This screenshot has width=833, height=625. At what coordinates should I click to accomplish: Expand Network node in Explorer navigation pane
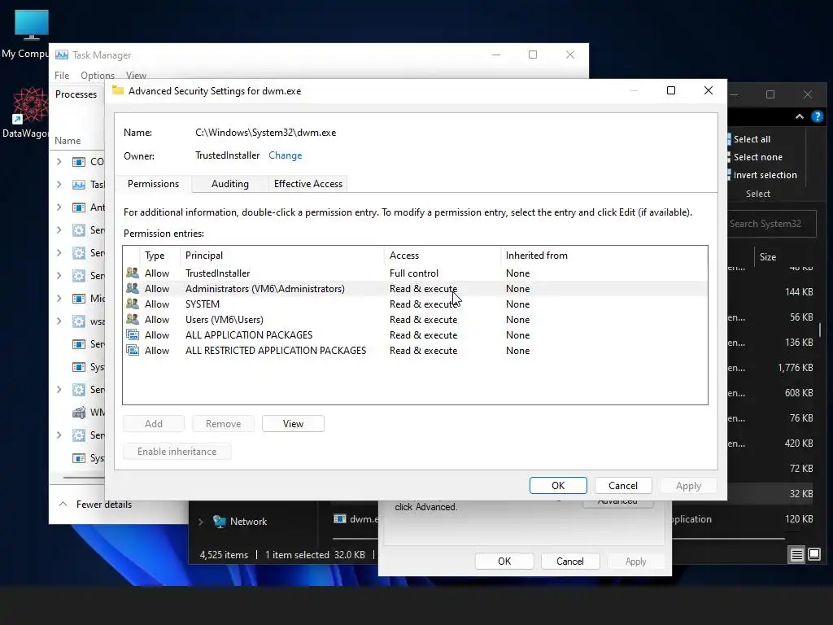click(x=201, y=522)
